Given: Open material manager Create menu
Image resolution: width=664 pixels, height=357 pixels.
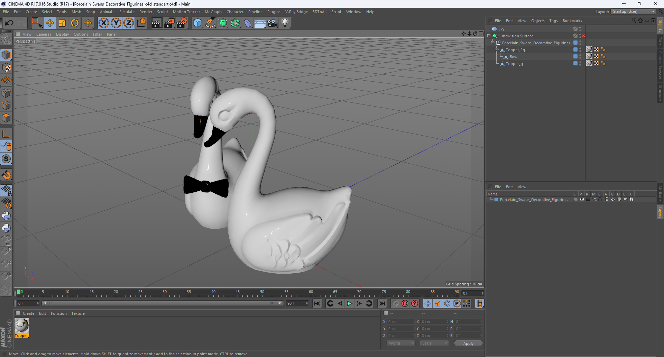Looking at the screenshot, I should 28,313.
